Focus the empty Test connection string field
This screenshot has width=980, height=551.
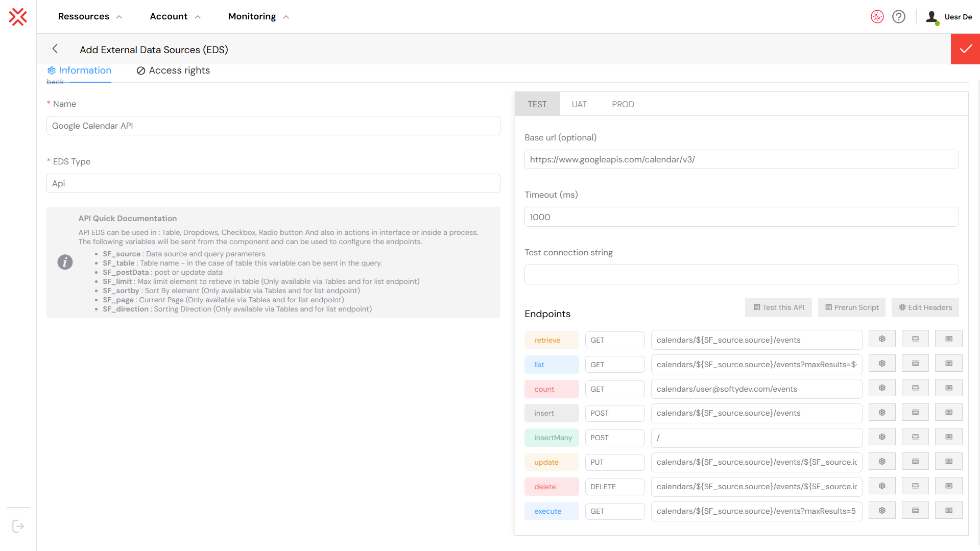742,274
